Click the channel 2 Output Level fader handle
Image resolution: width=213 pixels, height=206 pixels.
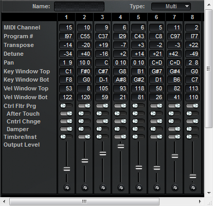pyautogui.click(x=85, y=161)
